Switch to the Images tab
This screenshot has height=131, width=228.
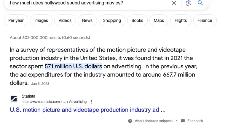point(41,21)
